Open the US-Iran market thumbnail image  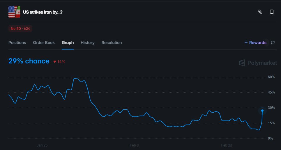pos(14,12)
